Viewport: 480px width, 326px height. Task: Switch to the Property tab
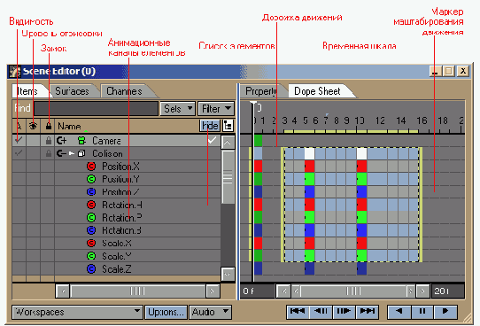[261, 91]
